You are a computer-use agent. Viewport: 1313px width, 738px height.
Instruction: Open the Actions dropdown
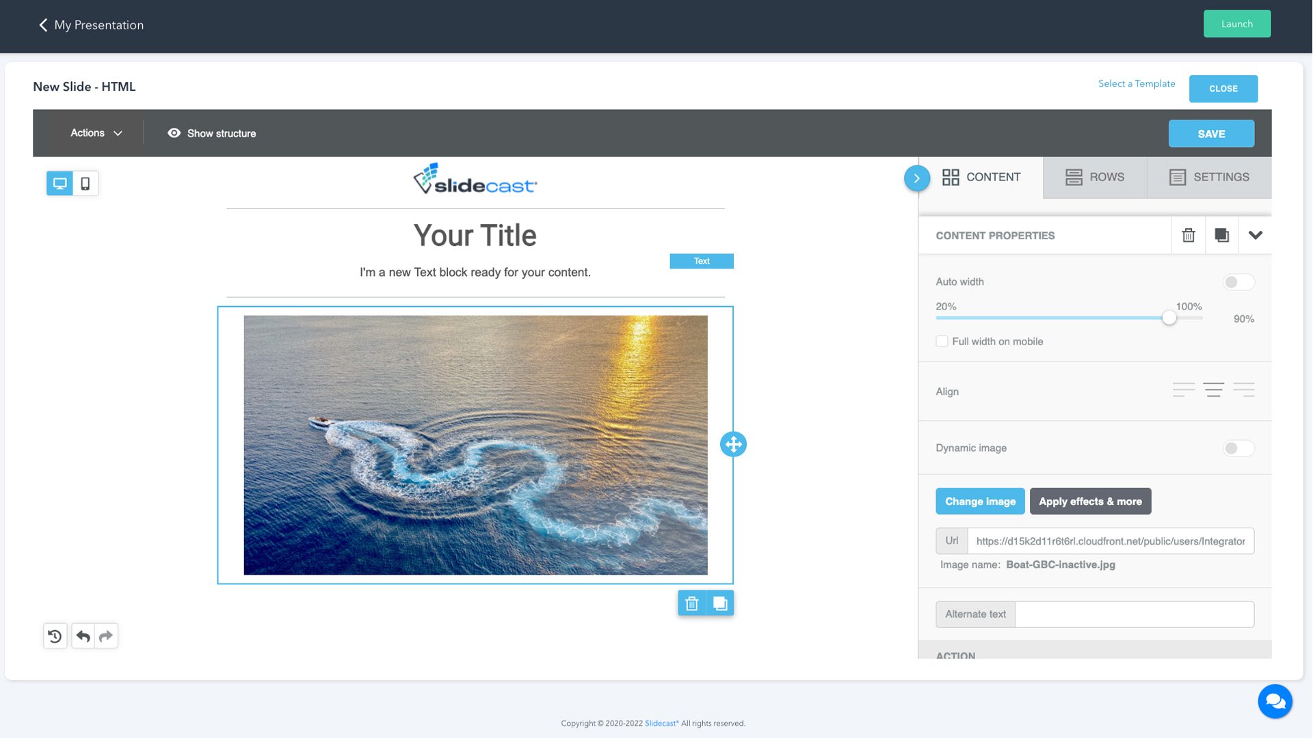(96, 133)
